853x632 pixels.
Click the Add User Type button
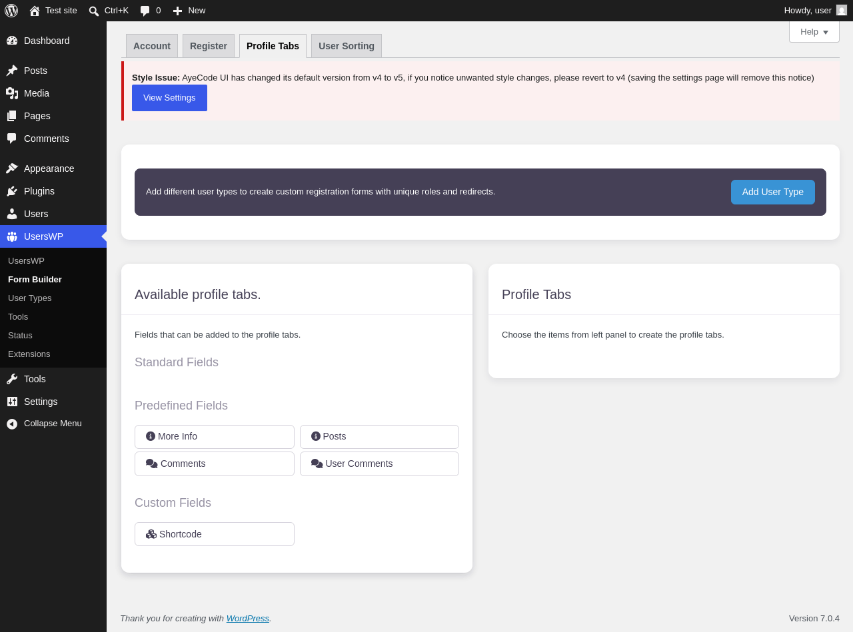[773, 192]
